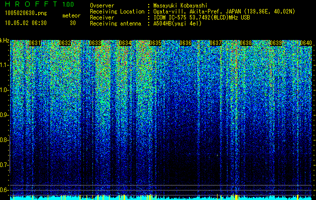The width and height of the screenshot is (316, 200).
Task: Click the 0639 time marker
Action: click(276, 43)
